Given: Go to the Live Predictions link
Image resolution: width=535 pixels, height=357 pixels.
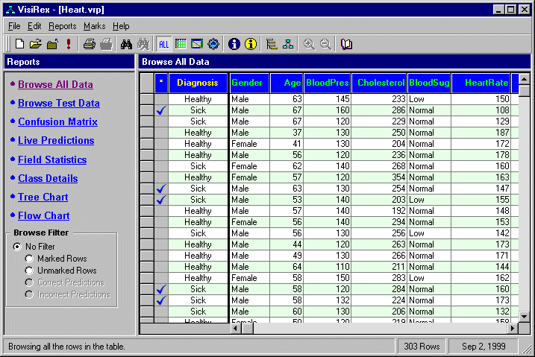Looking at the screenshot, I should coord(56,140).
